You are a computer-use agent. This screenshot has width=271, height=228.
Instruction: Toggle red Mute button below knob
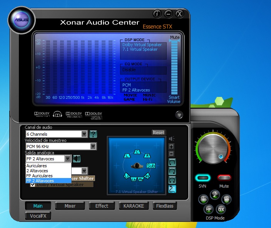(224, 178)
